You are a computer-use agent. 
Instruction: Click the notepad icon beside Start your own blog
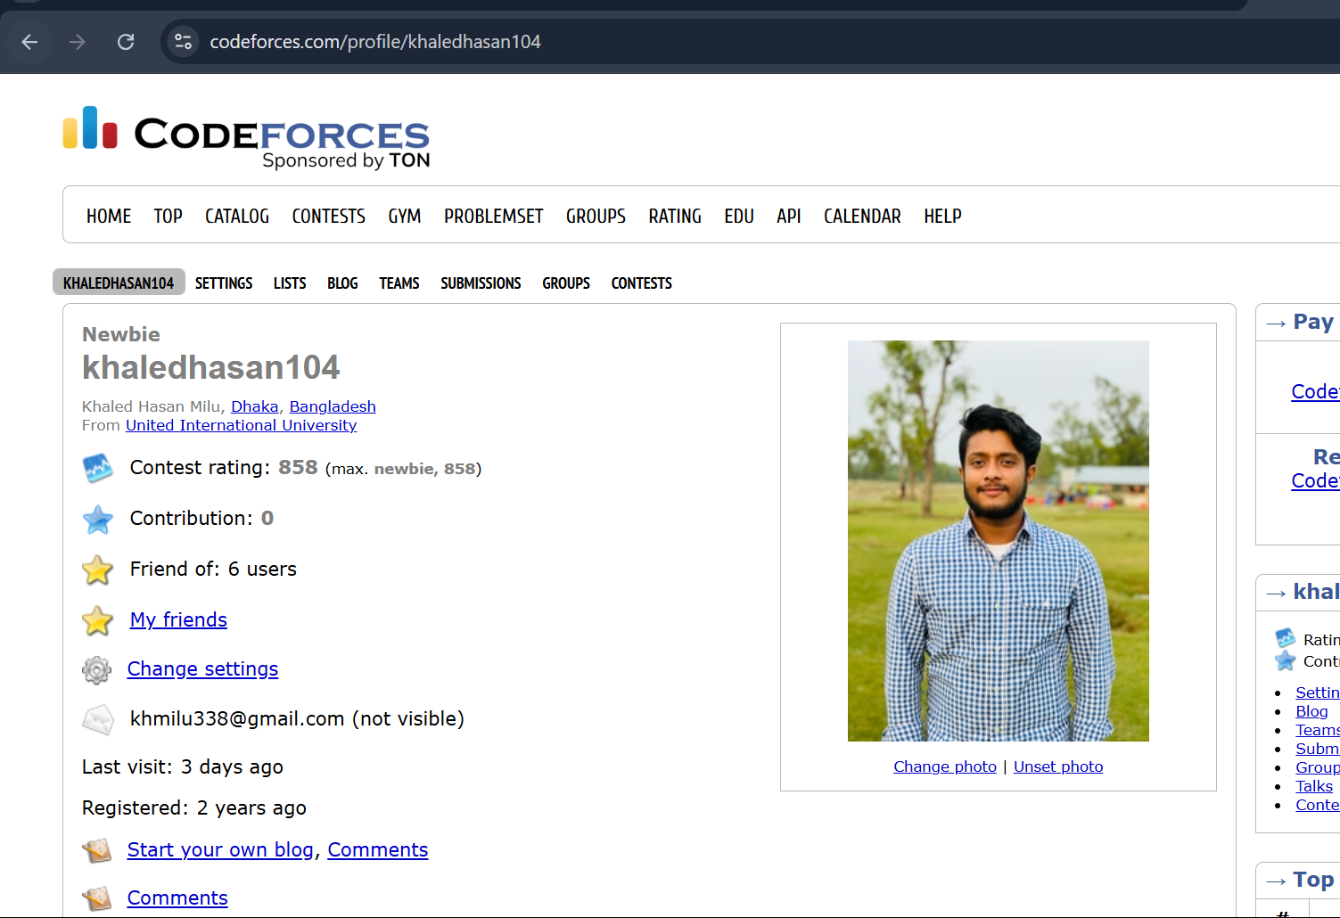pos(97,850)
